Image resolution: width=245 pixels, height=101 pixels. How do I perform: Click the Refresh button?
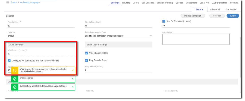pyautogui.click(x=217, y=16)
